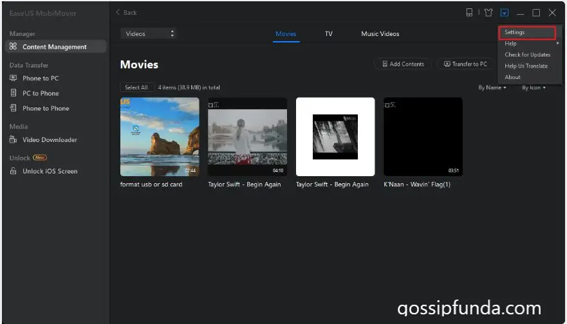Open Unlock iOS Screen section

[x=50, y=171]
